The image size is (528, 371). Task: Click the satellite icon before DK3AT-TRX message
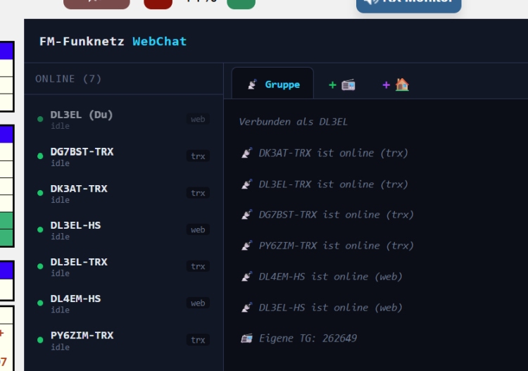tap(246, 153)
